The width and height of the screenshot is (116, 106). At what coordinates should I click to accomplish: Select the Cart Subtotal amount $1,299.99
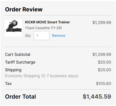coord(102,54)
